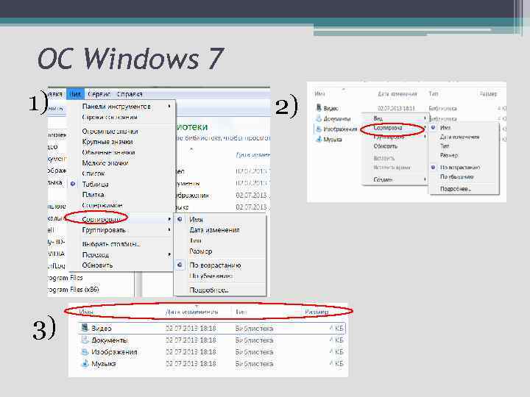The height and width of the screenshot is (397, 530).
Task: Expand the Переход submenu arrow
Action: (x=169, y=254)
